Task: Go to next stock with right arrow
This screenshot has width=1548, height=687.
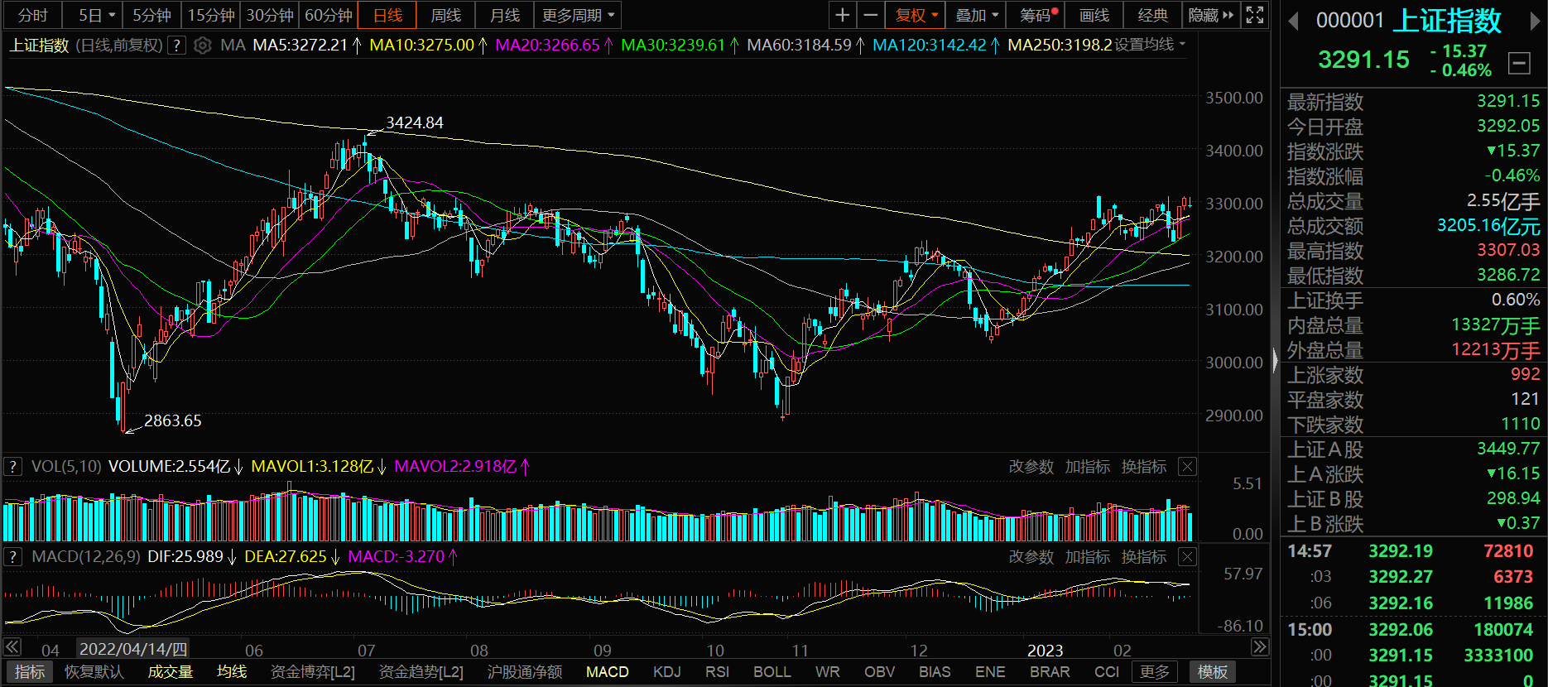Action: (1535, 22)
